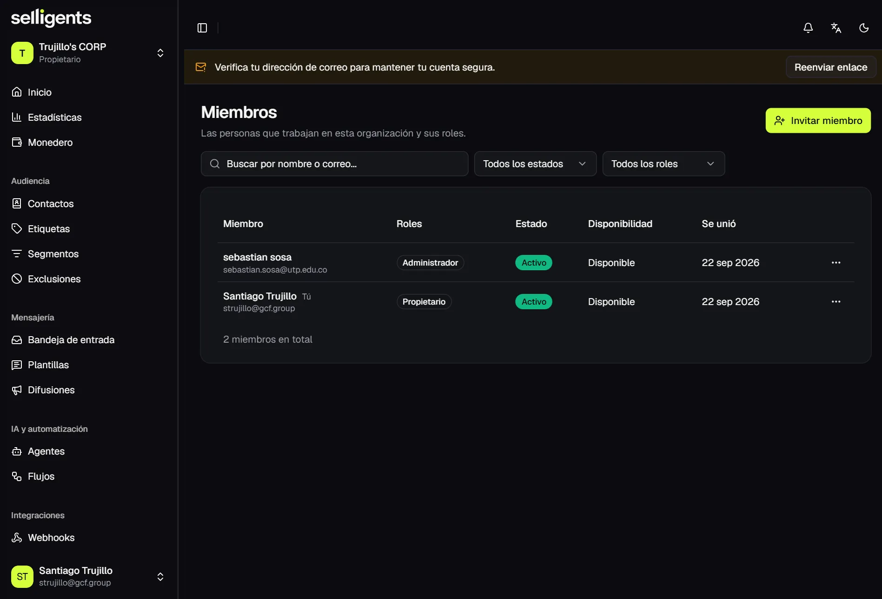
Task: Toggle dark mode moon icon
Action: coord(864,28)
